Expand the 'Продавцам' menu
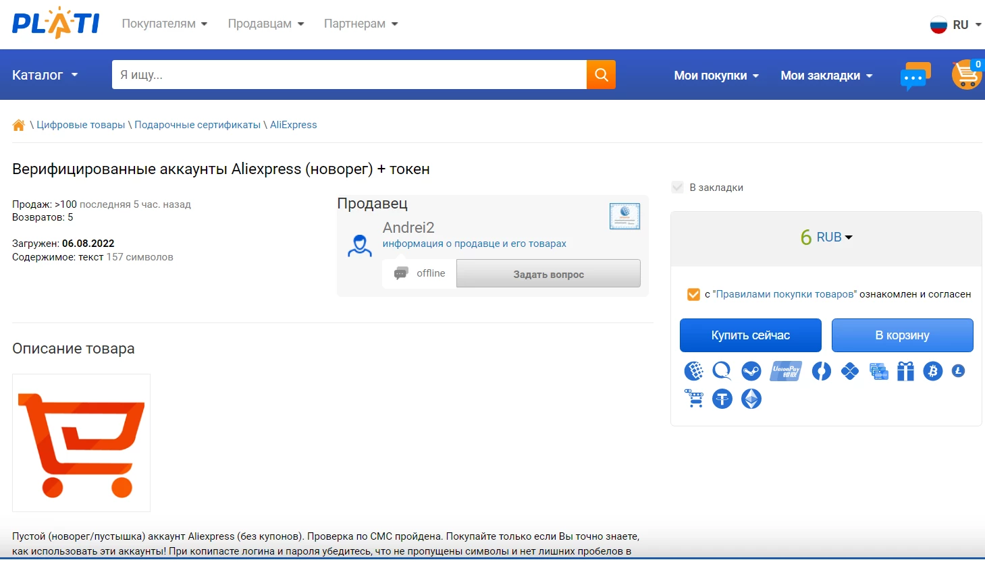Viewport: 985px width, 562px height. (x=266, y=24)
